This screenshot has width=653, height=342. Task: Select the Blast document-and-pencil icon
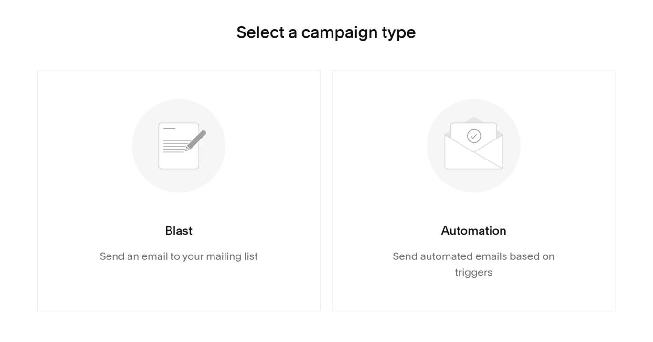point(182,146)
